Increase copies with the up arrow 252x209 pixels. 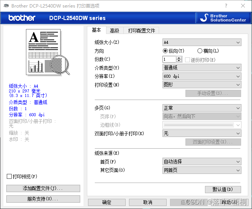[x=179, y=58]
